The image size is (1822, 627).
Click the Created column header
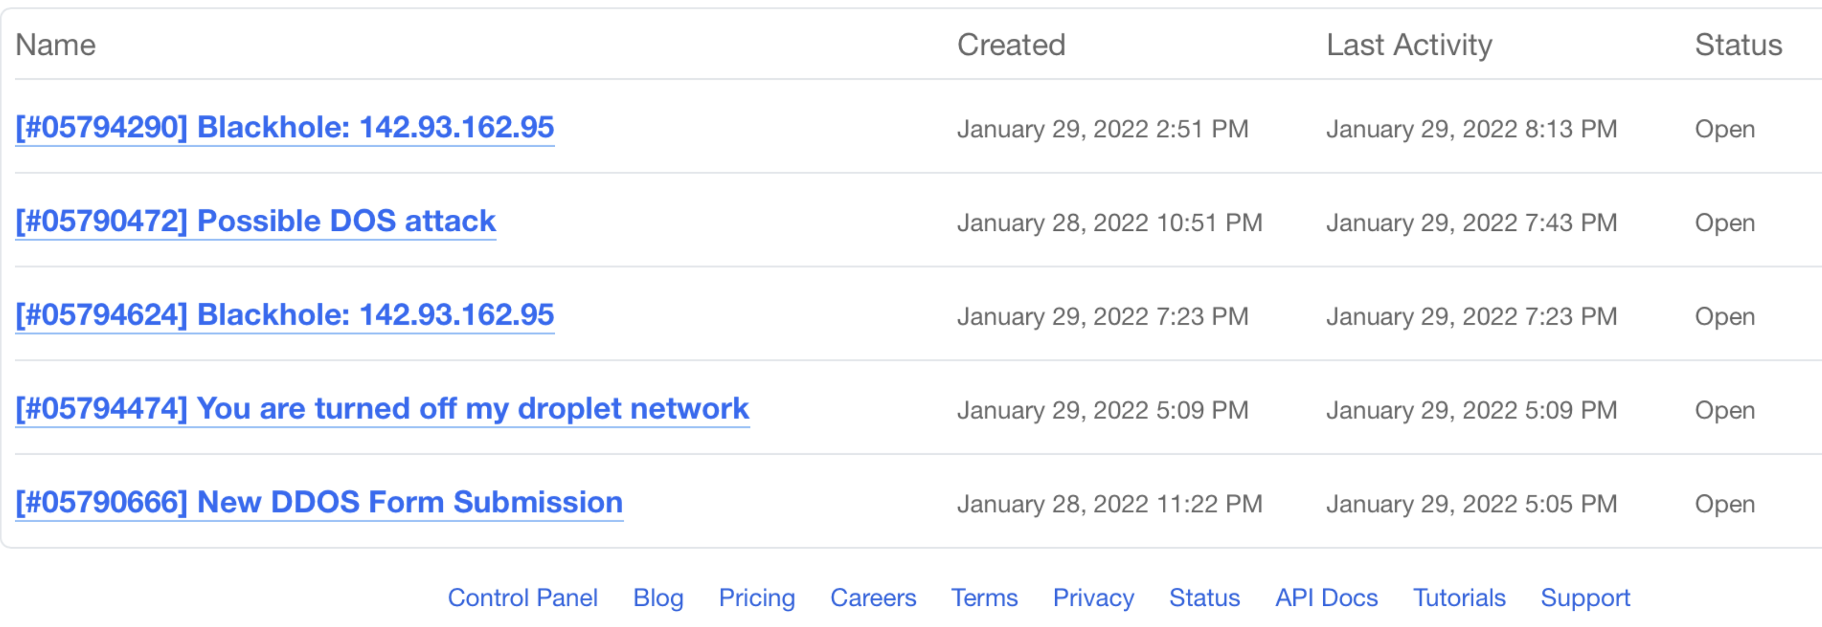click(1011, 45)
